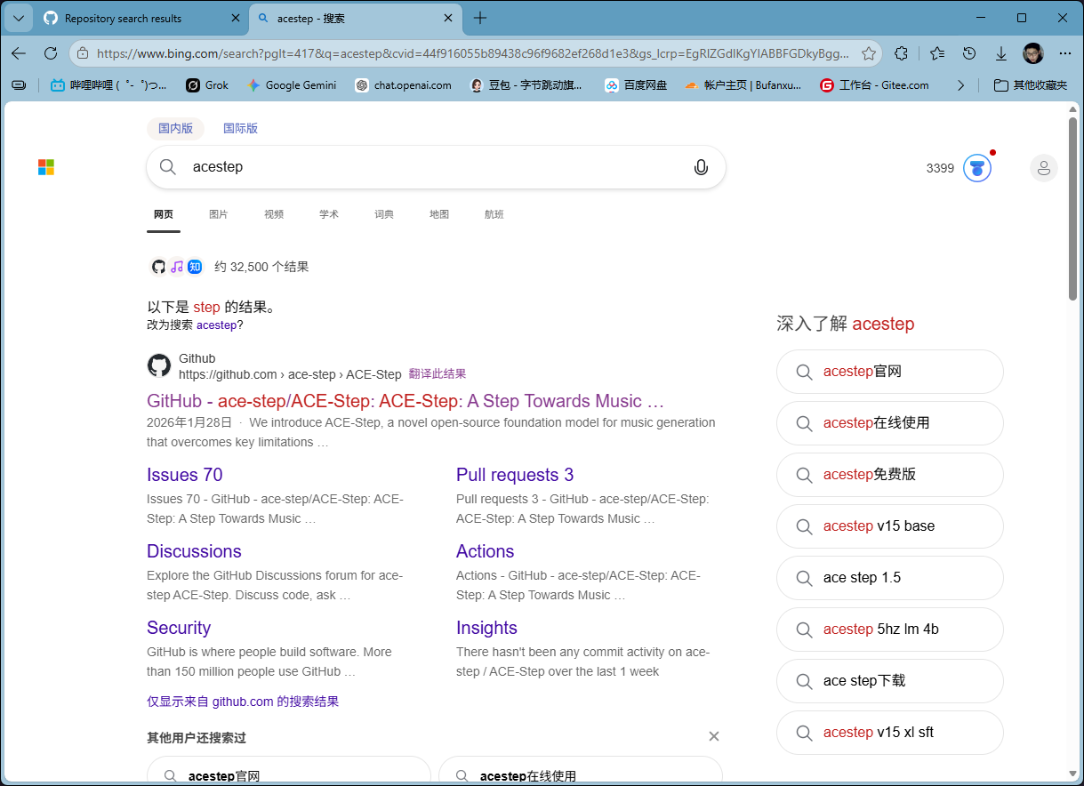The width and height of the screenshot is (1084, 786).
Task: Open the Rewards points badge showing 3399
Action: tap(959, 168)
